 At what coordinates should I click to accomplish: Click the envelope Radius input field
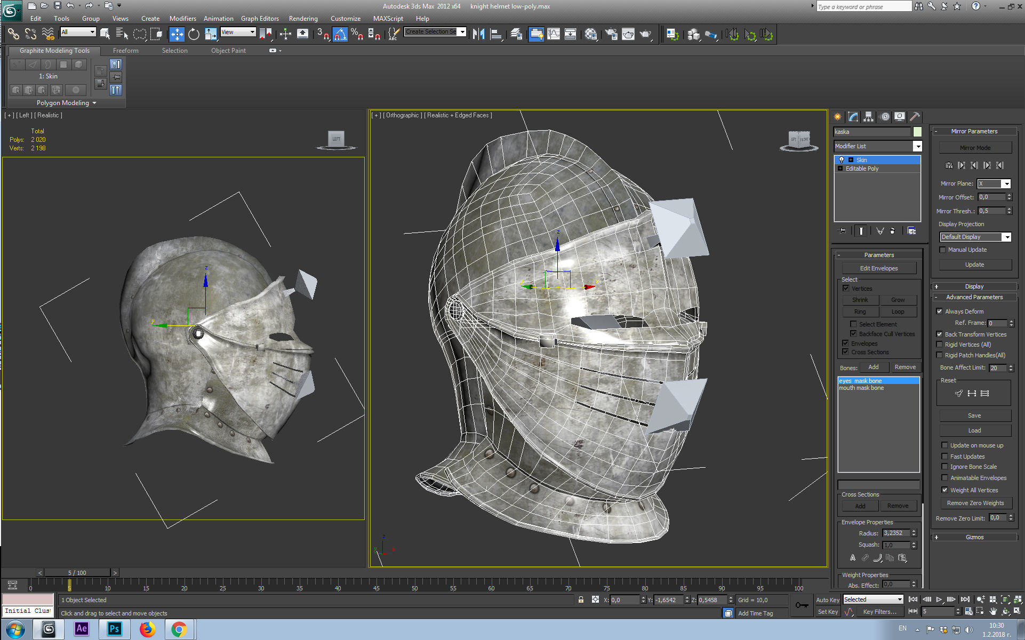[896, 533]
